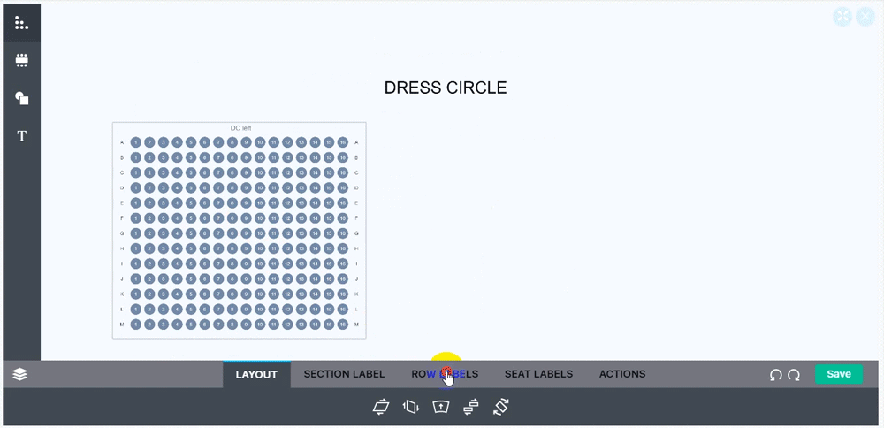Apply the row stagger offset tool

pyautogui.click(x=470, y=407)
